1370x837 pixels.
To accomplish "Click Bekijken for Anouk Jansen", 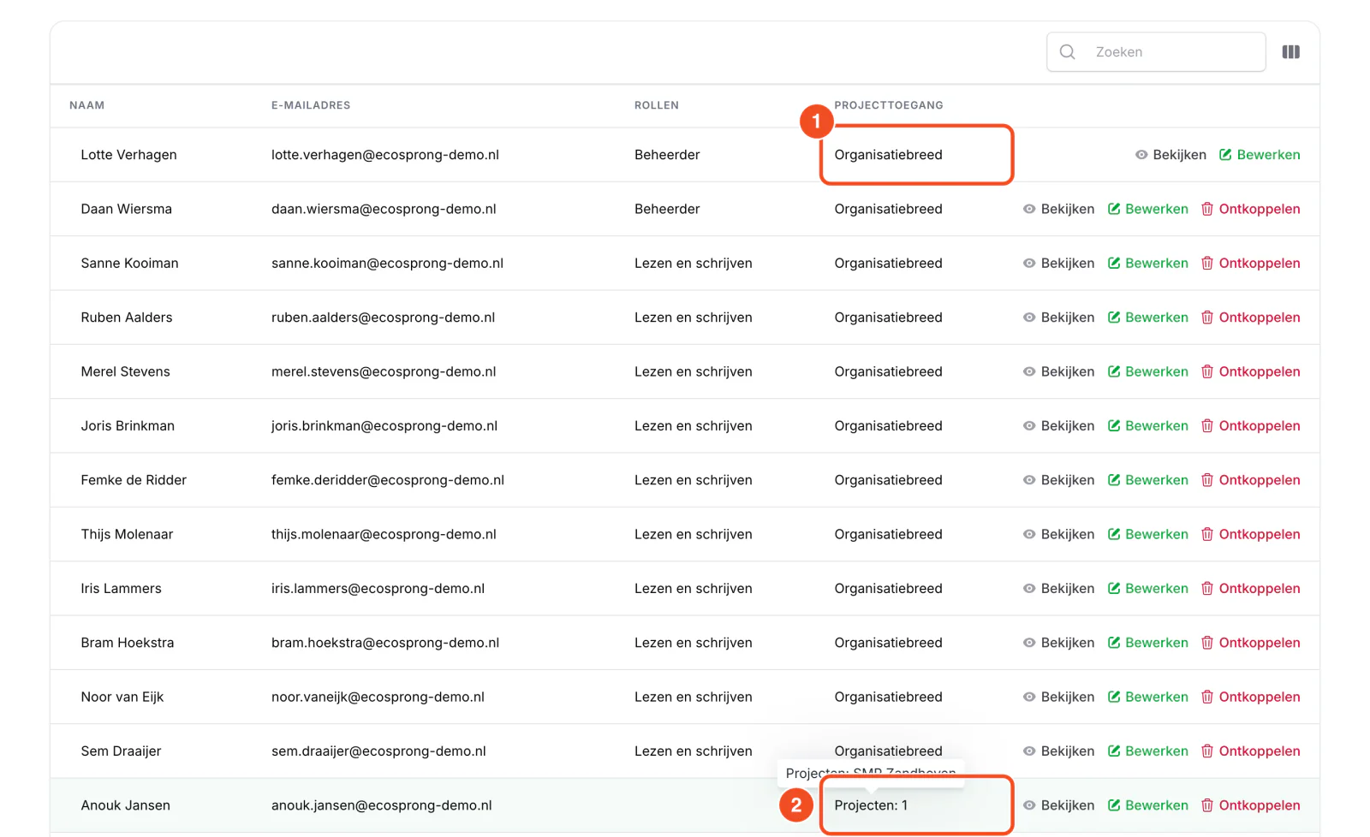I will pos(1058,805).
